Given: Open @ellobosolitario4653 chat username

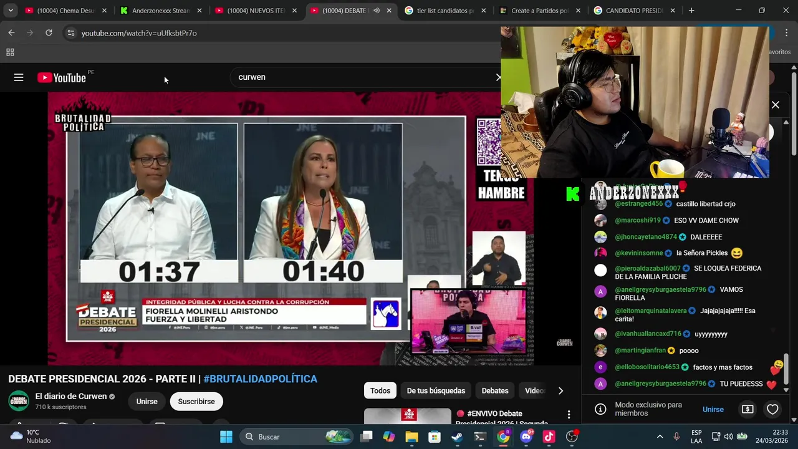Looking at the screenshot, I should (647, 367).
